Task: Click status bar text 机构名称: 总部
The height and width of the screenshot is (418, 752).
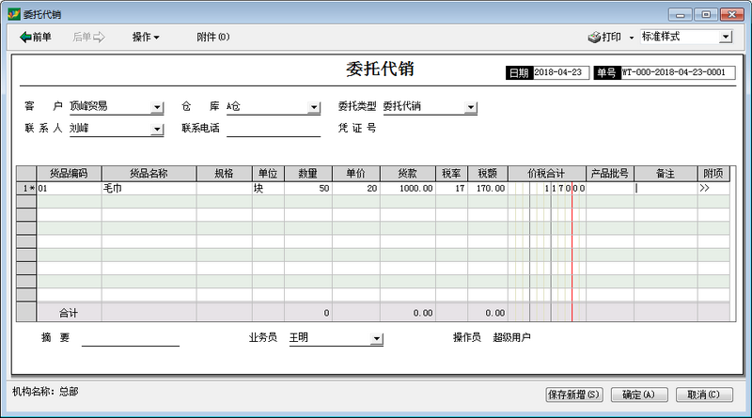Action: [x=45, y=392]
